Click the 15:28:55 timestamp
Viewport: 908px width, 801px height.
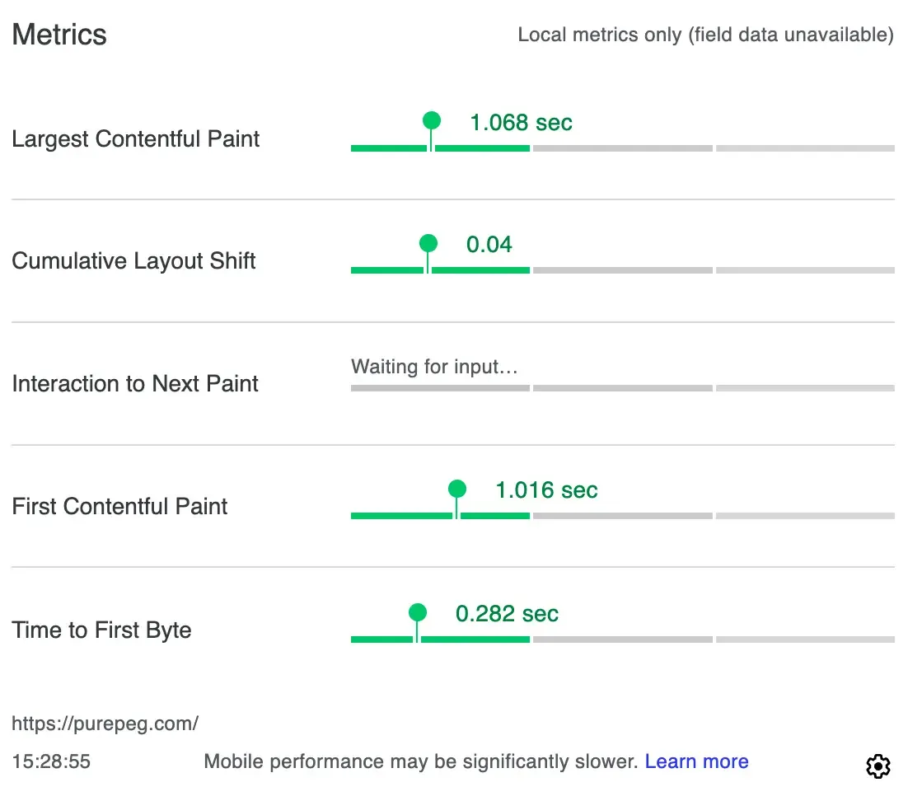[50, 761]
